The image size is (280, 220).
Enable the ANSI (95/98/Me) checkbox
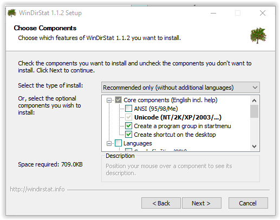pos(128,109)
